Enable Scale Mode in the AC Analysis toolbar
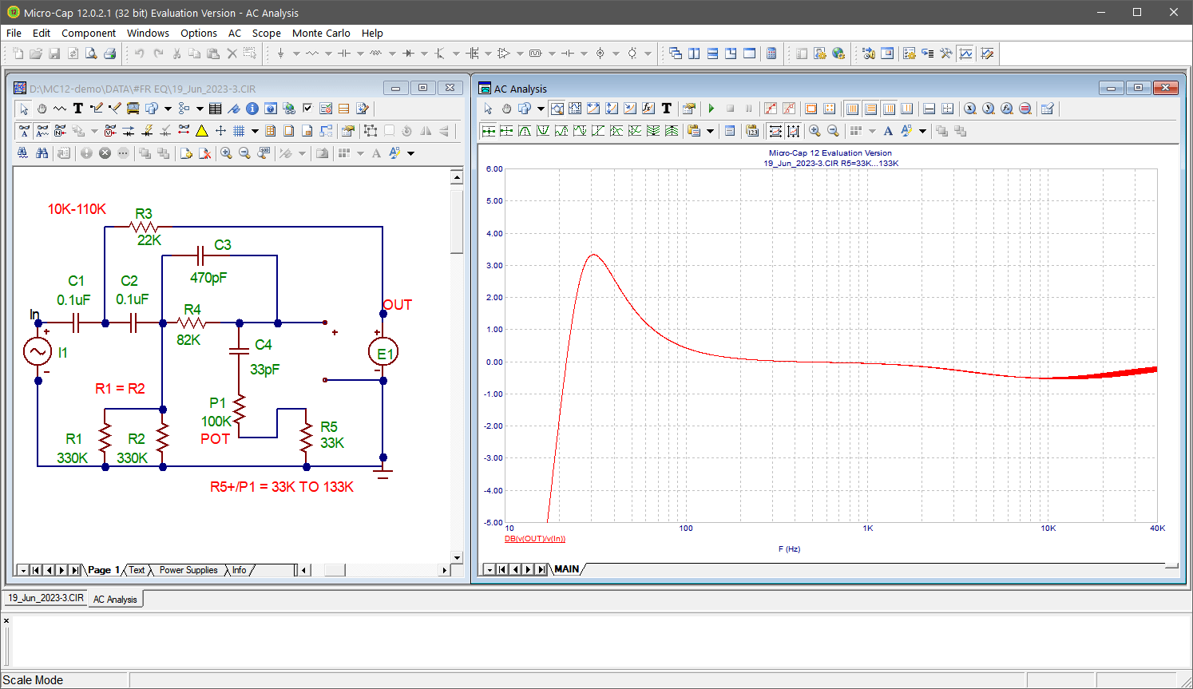Image resolution: width=1193 pixels, height=689 pixels. pos(557,109)
